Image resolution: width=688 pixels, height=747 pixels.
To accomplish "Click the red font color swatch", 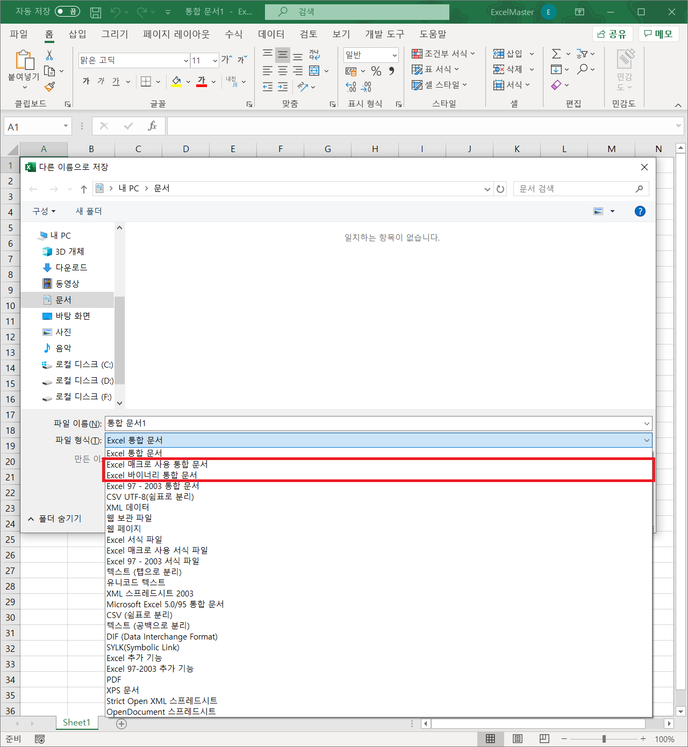I will click(202, 82).
